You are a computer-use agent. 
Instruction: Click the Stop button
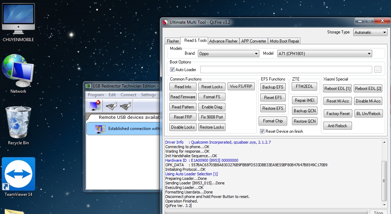click(378, 212)
